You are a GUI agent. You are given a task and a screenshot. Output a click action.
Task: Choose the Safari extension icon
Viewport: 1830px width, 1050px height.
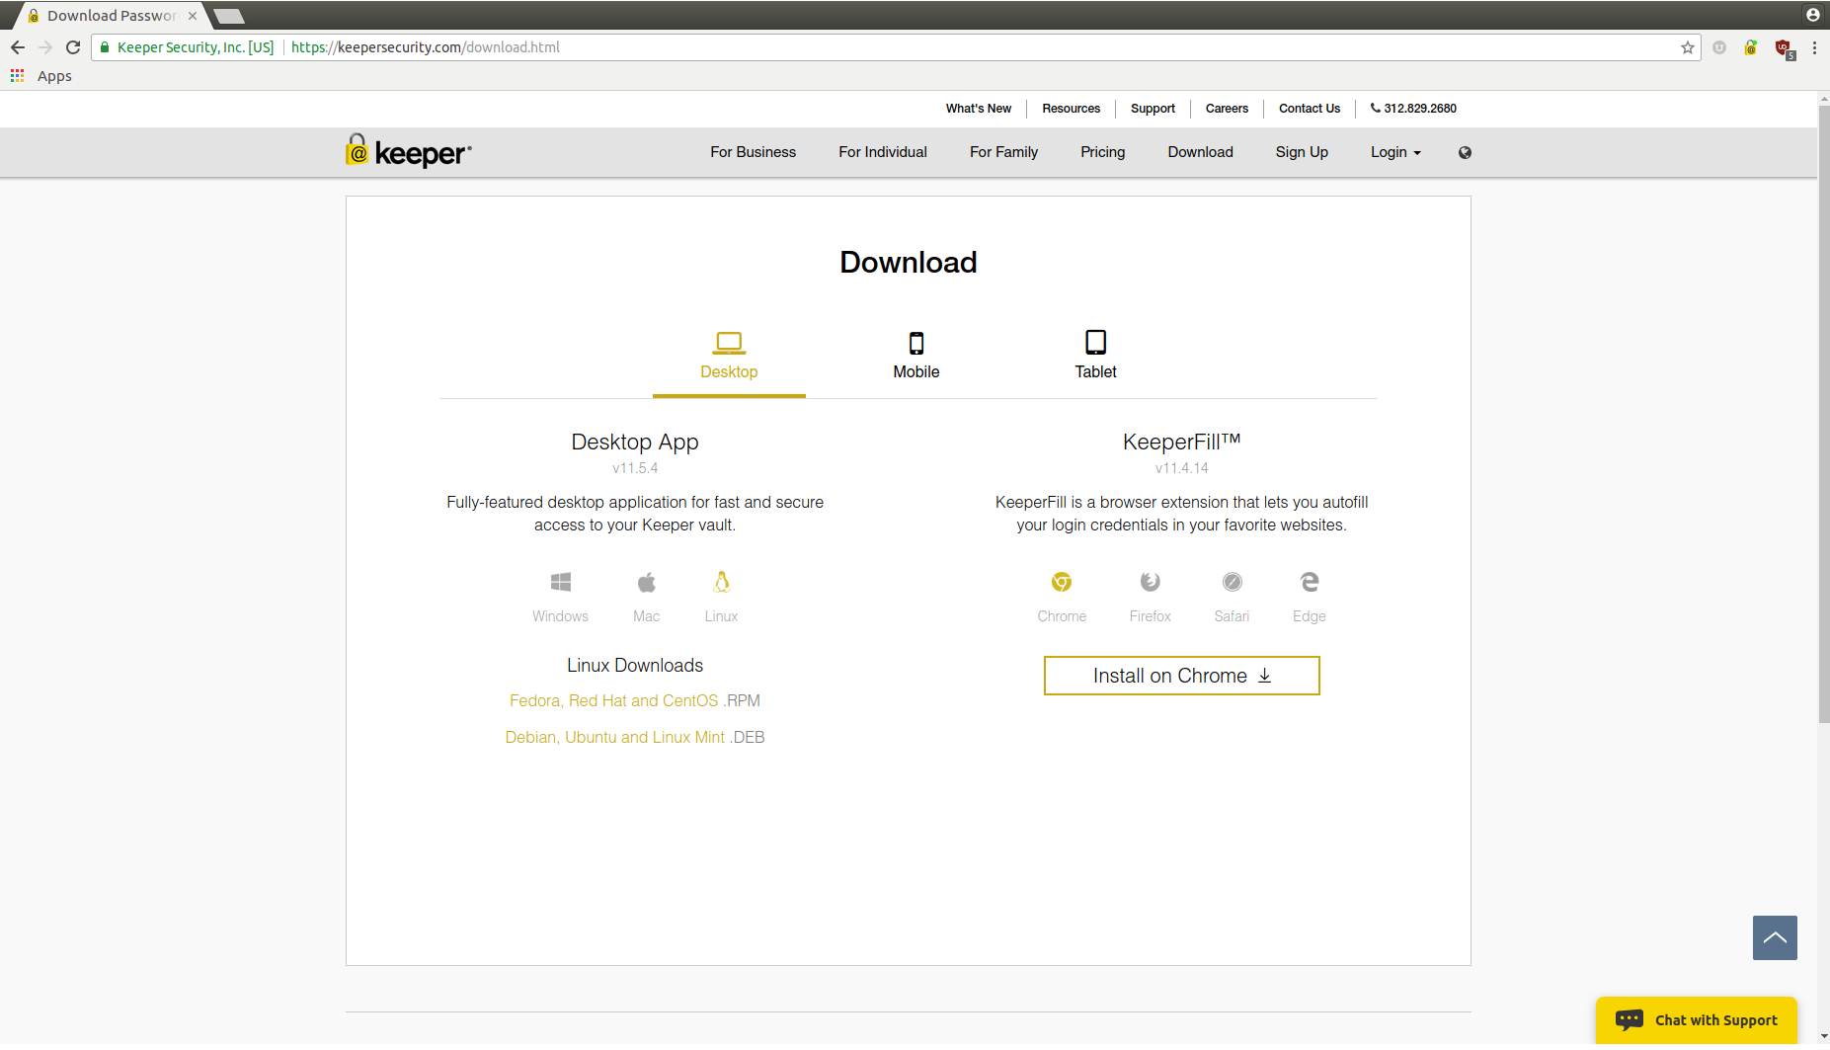pyautogui.click(x=1232, y=583)
